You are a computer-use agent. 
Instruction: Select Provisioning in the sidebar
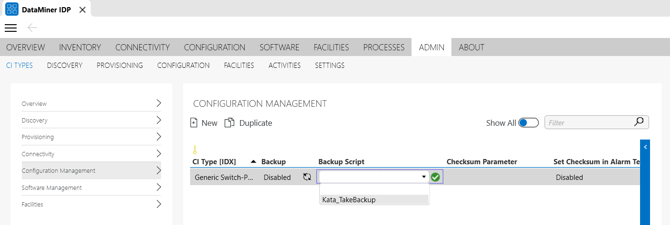91,137
